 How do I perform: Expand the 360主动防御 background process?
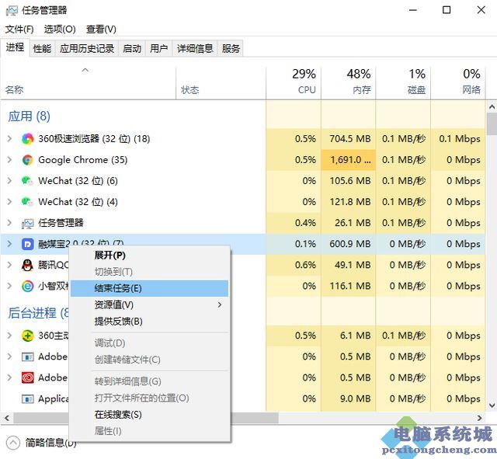tap(9, 336)
